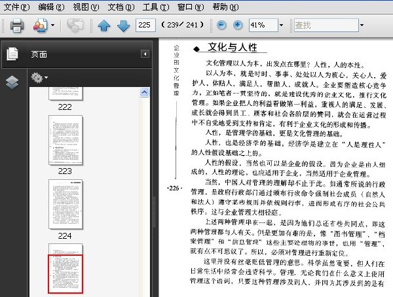
Task: Click the Print icon in the toolbar
Action: pyautogui.click(x=17, y=25)
